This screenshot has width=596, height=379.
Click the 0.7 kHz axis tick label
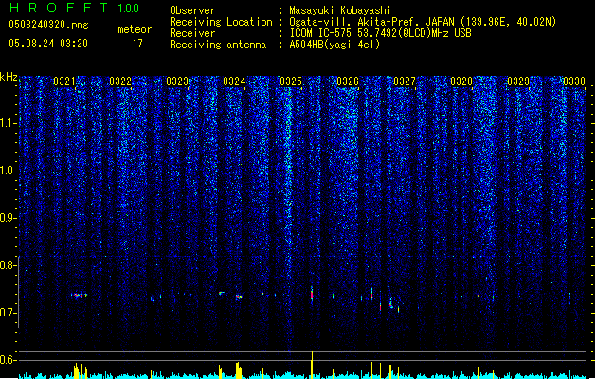click(x=8, y=313)
